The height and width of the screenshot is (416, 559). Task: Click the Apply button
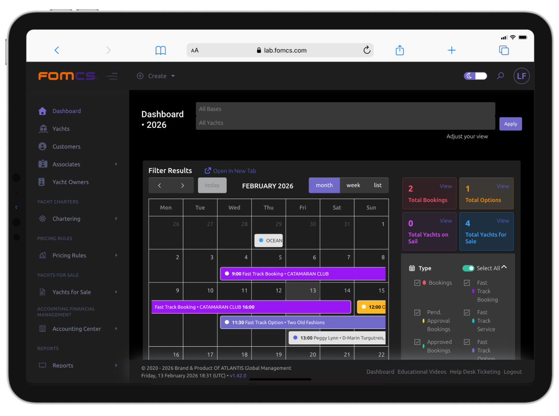[510, 124]
